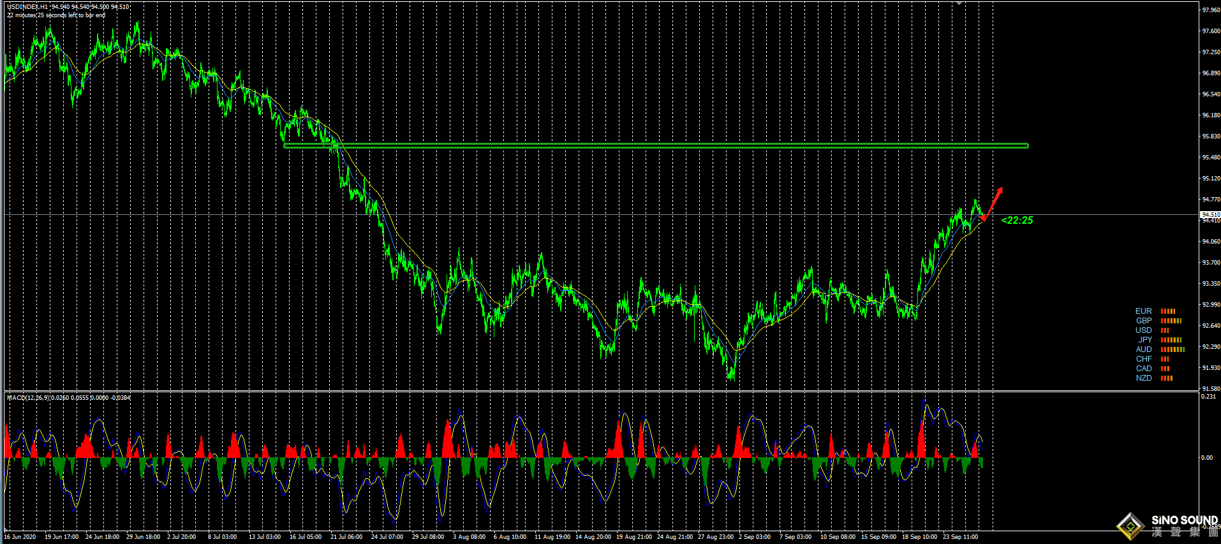Click the 16 Jun 2020 date label

pos(20,537)
